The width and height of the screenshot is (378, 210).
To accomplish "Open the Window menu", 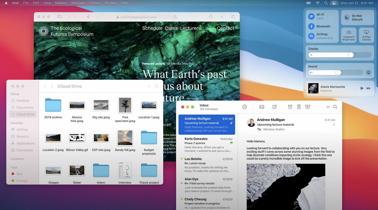I will (x=111, y=3).
